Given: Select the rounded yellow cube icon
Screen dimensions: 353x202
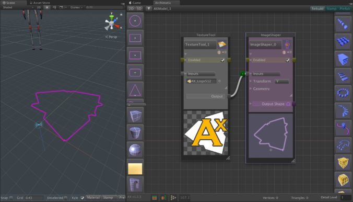Looking at the screenshot, I should click(343, 179).
